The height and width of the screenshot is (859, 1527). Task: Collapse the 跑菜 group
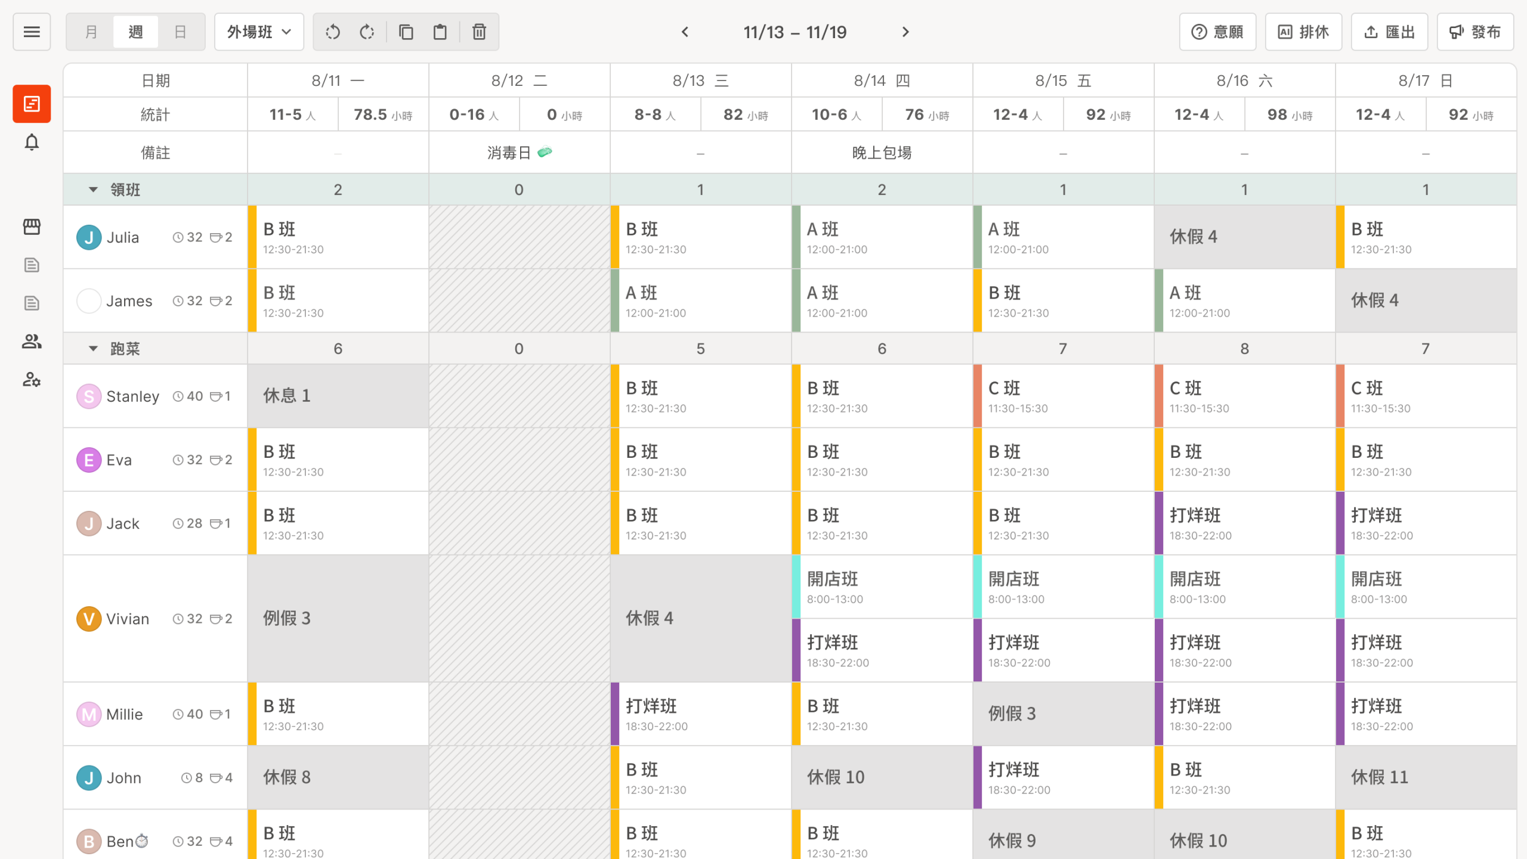[93, 349]
